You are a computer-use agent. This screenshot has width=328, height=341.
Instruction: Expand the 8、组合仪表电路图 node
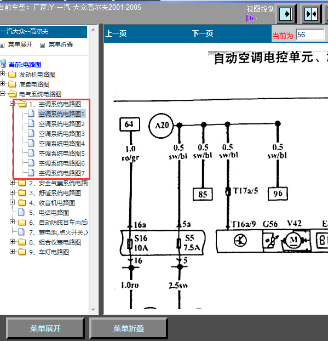click(x=12, y=242)
